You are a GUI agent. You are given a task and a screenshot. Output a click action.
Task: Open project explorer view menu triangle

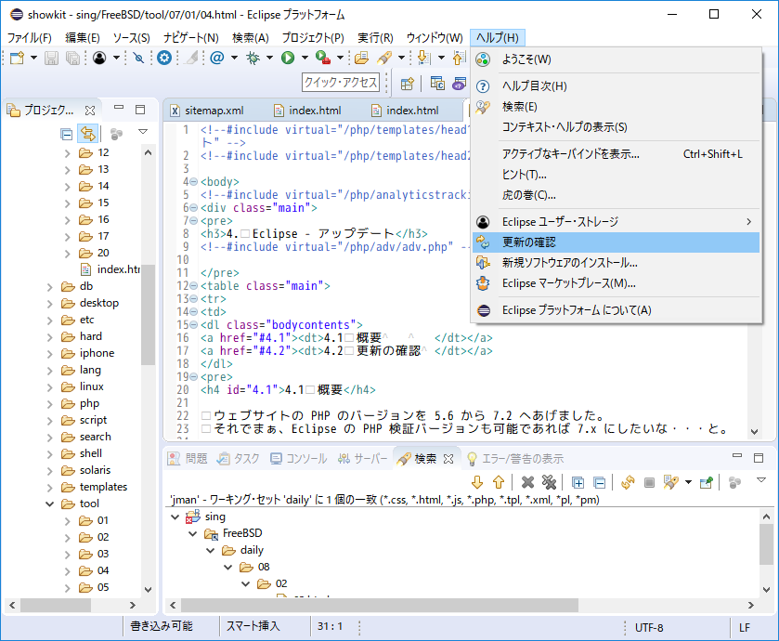tap(143, 132)
